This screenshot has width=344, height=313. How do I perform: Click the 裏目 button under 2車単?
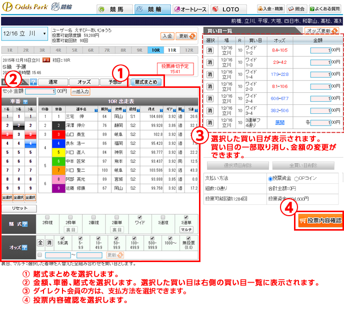[x=116, y=230]
